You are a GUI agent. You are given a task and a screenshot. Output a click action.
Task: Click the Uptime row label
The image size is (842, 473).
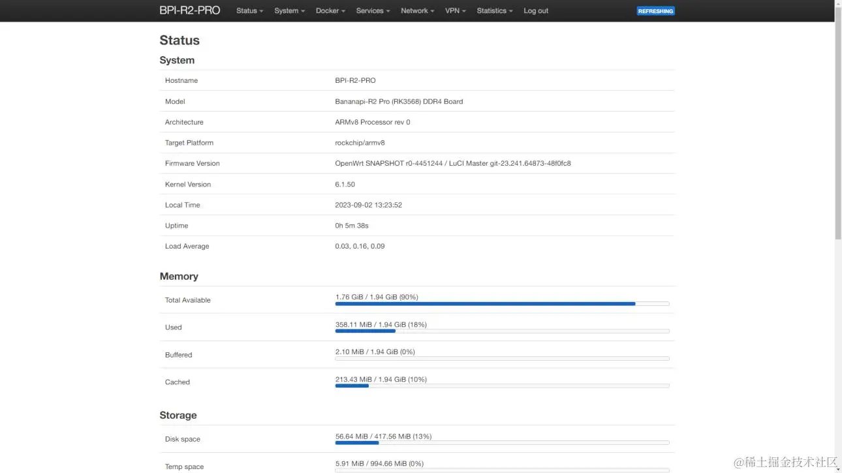(177, 226)
